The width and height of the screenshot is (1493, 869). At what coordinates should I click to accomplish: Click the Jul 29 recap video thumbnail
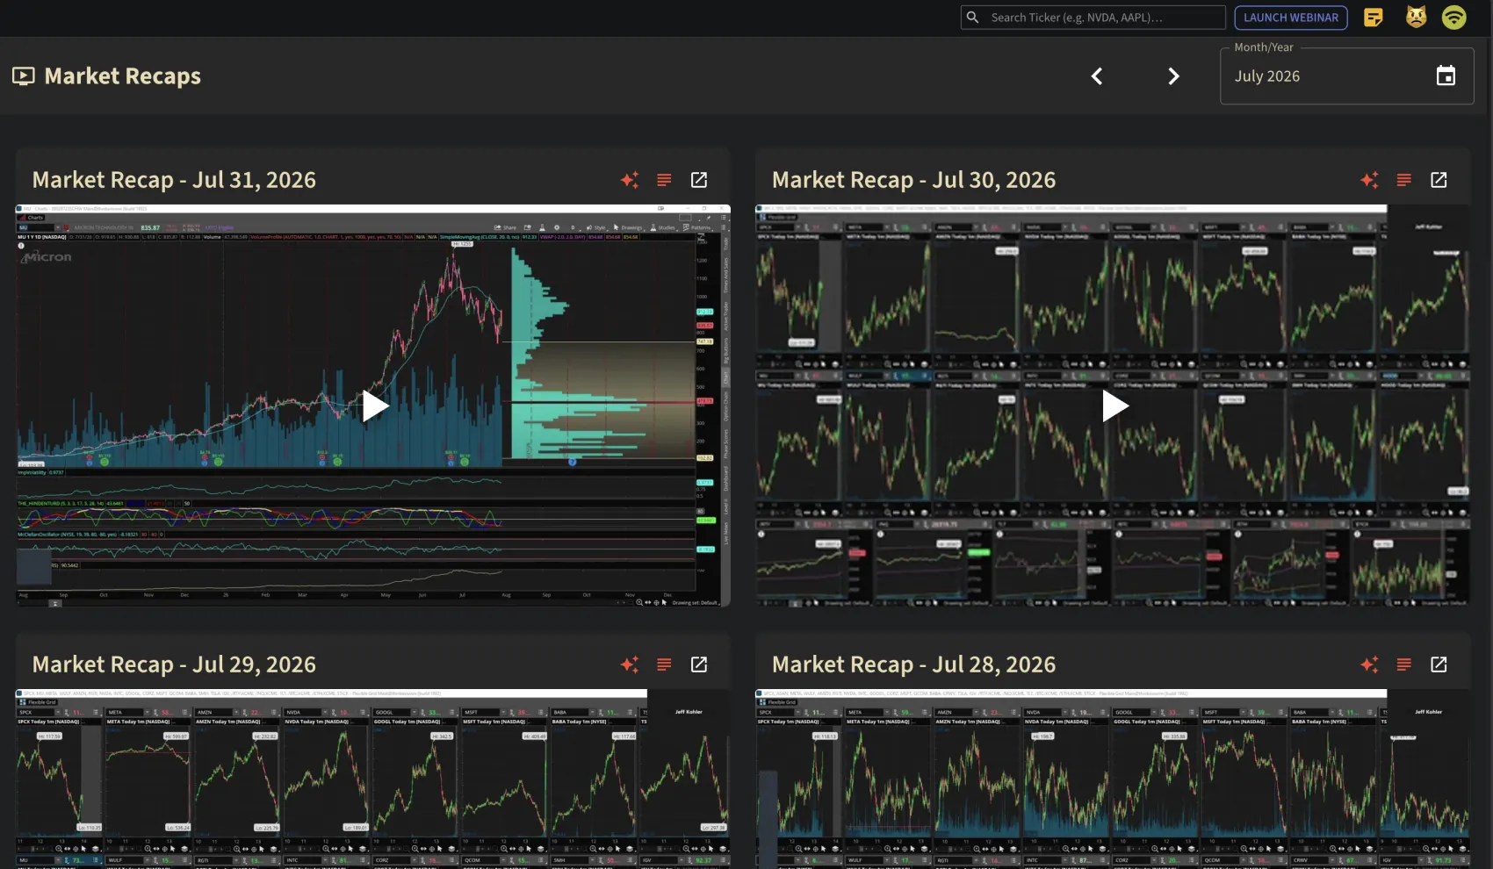tap(373, 779)
